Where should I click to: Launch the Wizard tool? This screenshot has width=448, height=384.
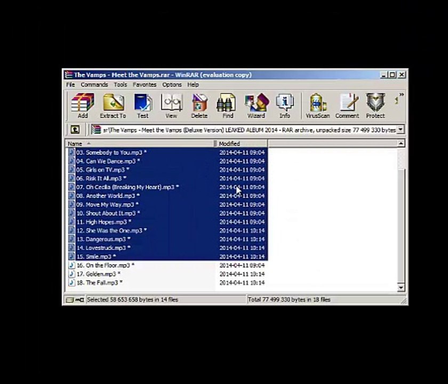pos(256,106)
